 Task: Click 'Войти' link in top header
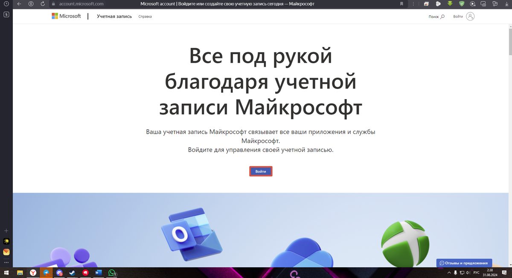point(458,17)
